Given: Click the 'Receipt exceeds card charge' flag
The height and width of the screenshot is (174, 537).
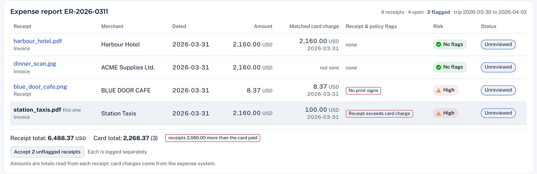Looking at the screenshot, I should pyautogui.click(x=379, y=113).
